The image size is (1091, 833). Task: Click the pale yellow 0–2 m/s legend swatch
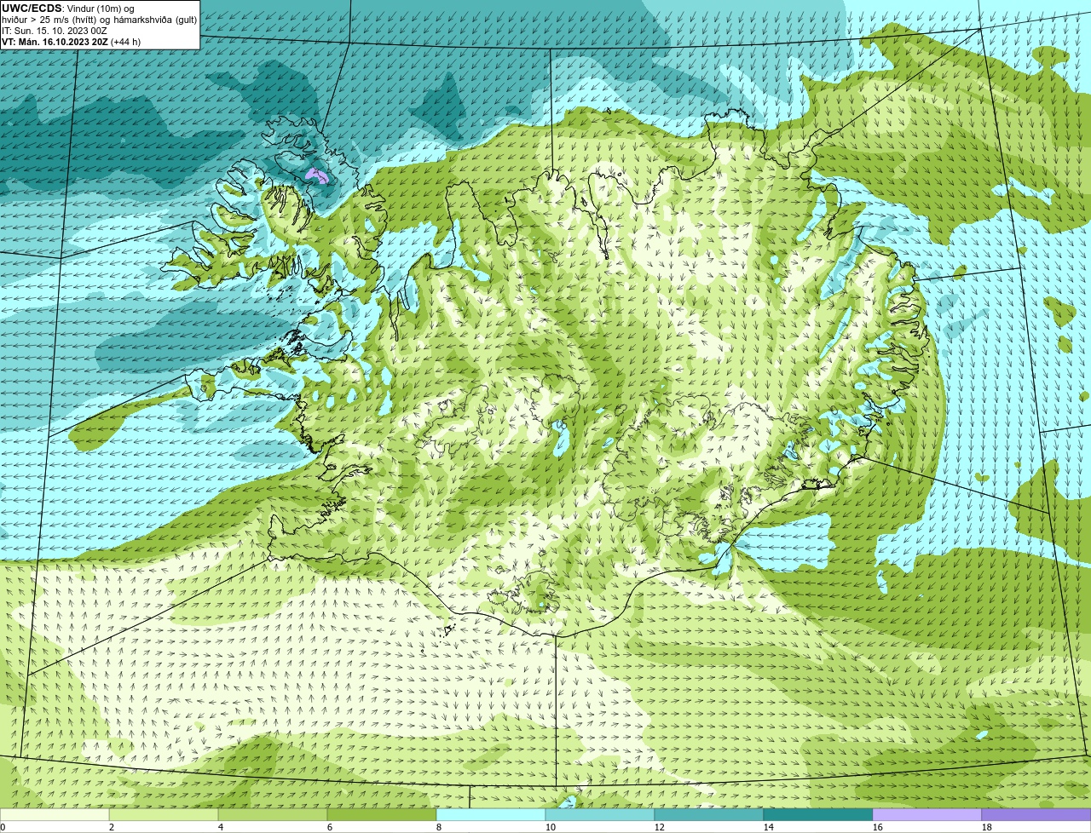[x=55, y=814]
